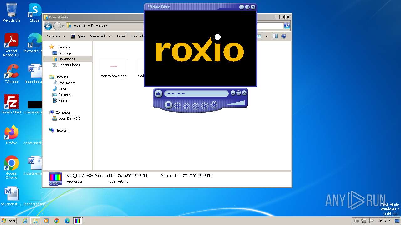This screenshot has width=401, height=225.
Task: Open the recent pages dropdown next to navigation arrows
Action: pos(63,26)
